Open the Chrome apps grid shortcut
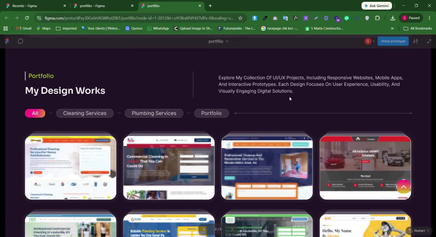 coord(6,28)
